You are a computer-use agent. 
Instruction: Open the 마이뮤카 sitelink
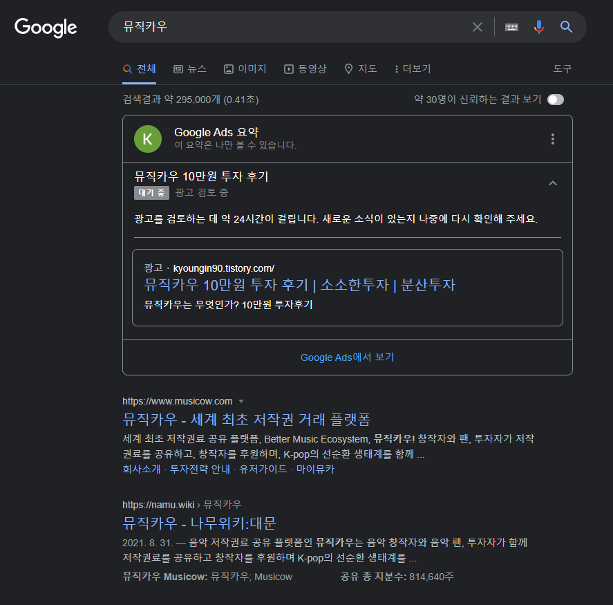[315, 469]
